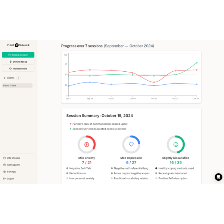Click the cloud upload icon
Viewport: 224px width, 224px height.
point(10,69)
